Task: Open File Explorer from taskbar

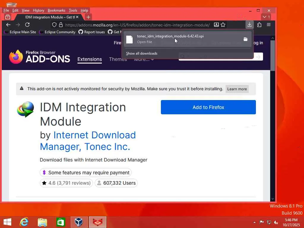Action: (x=42, y=222)
